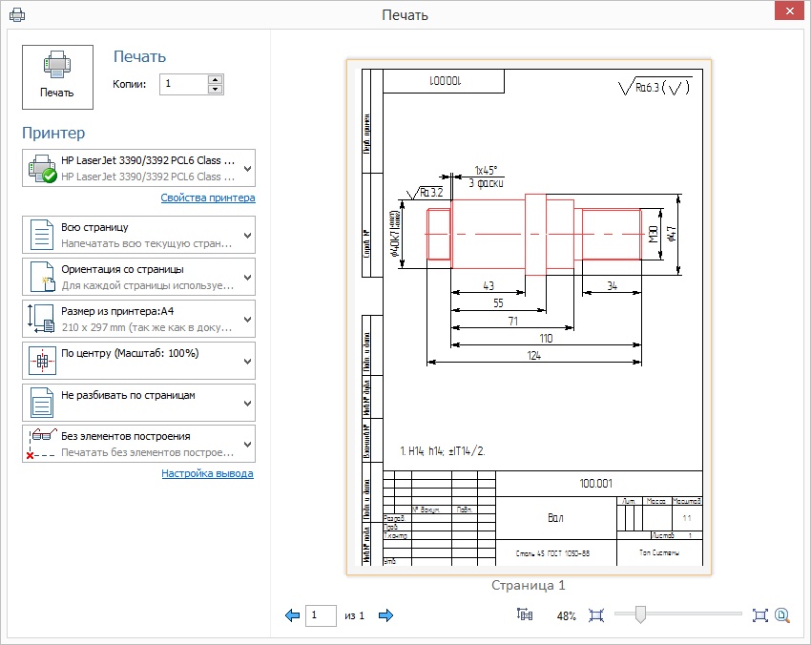Click the zoom-in icon right of the slider

pyautogui.click(x=759, y=615)
